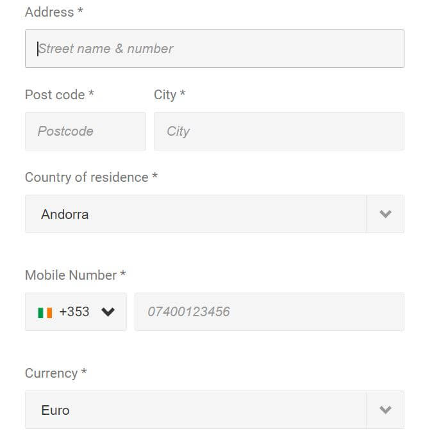The height and width of the screenshot is (443, 432).
Task: Open the Country of residence dropdown
Action: click(215, 214)
